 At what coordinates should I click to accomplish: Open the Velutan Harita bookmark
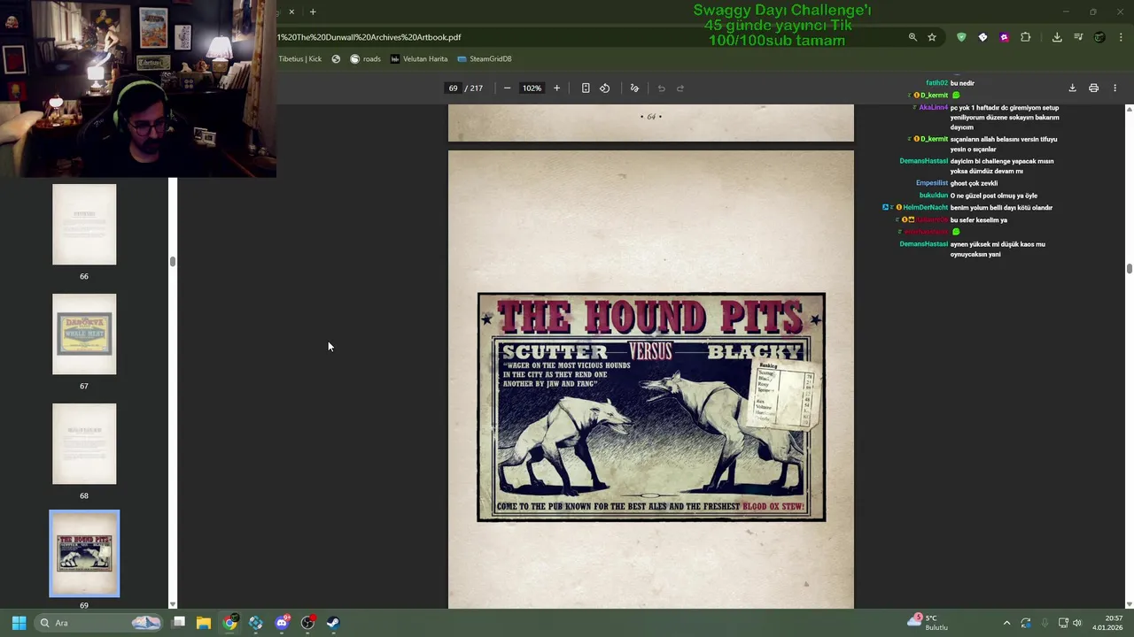coord(419,58)
